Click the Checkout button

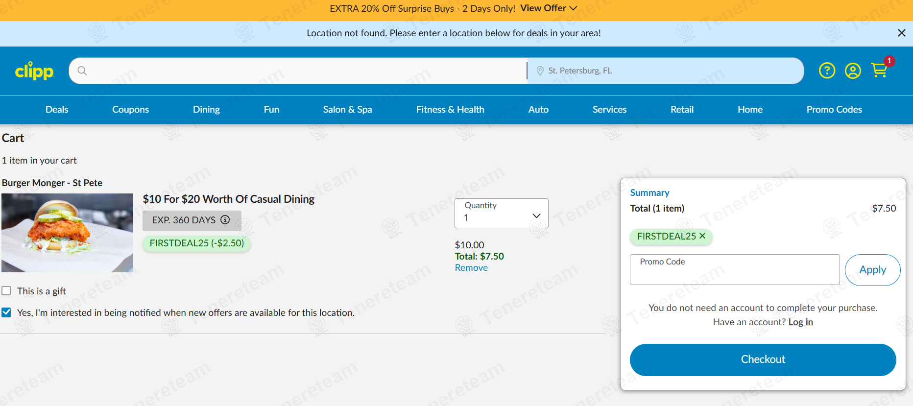(x=763, y=359)
